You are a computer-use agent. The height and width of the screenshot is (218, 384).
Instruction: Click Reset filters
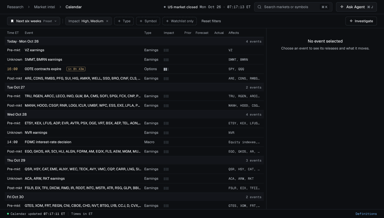[x=211, y=21]
